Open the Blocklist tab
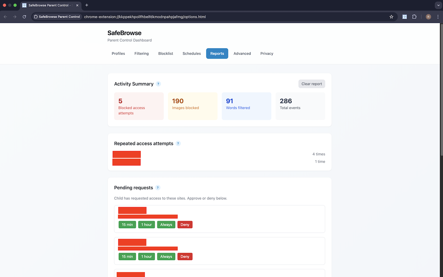 [166, 54]
